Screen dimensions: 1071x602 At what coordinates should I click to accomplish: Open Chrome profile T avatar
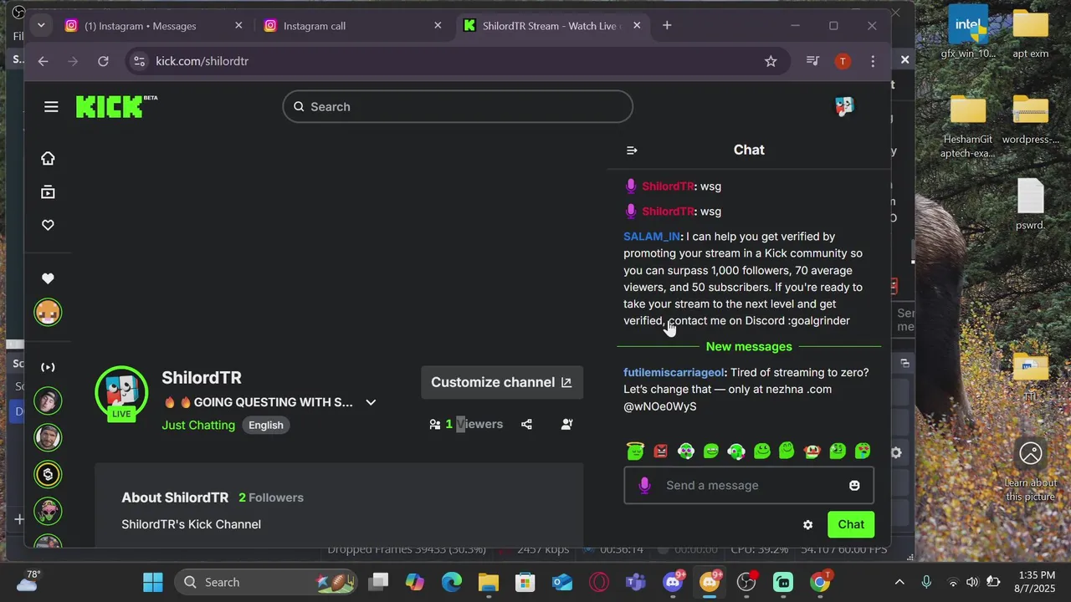pyautogui.click(x=843, y=61)
